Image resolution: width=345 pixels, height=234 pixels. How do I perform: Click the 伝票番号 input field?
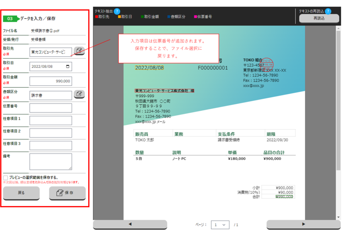(x=51, y=108)
